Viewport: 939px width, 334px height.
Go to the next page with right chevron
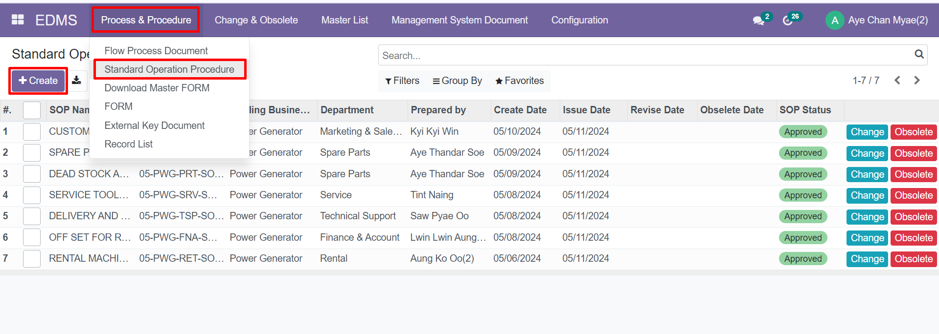[x=917, y=81]
